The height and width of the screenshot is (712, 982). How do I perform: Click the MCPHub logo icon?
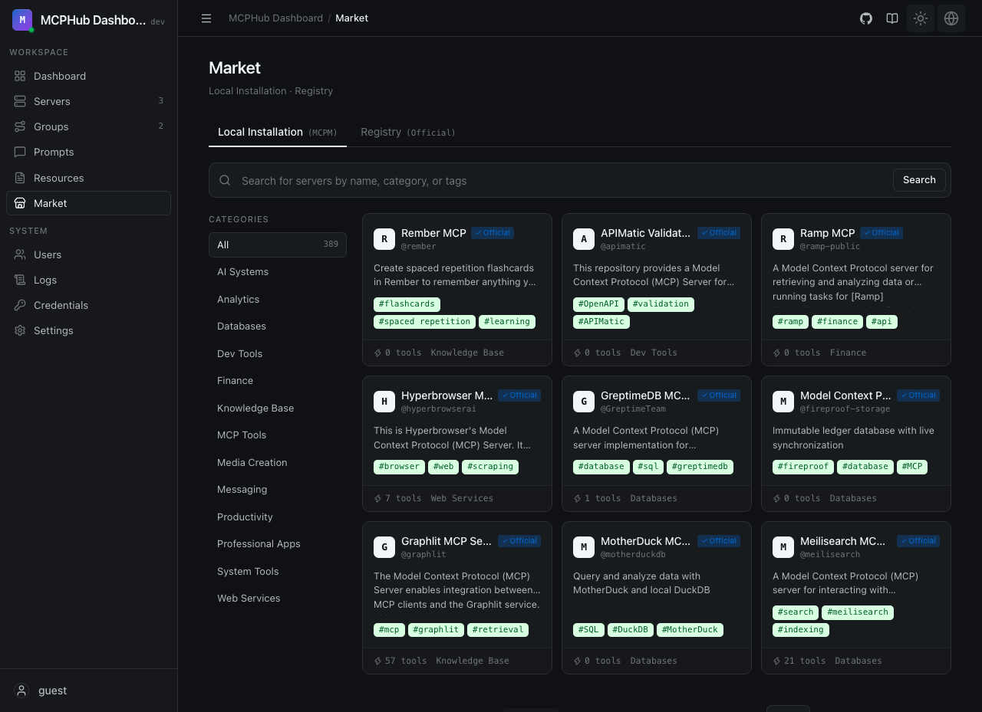point(22,20)
